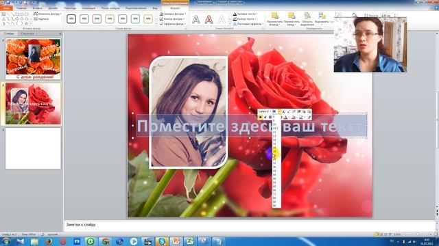This screenshot has height=246, width=439.
Task: Apply the red outlined shape style
Action: point(97,19)
